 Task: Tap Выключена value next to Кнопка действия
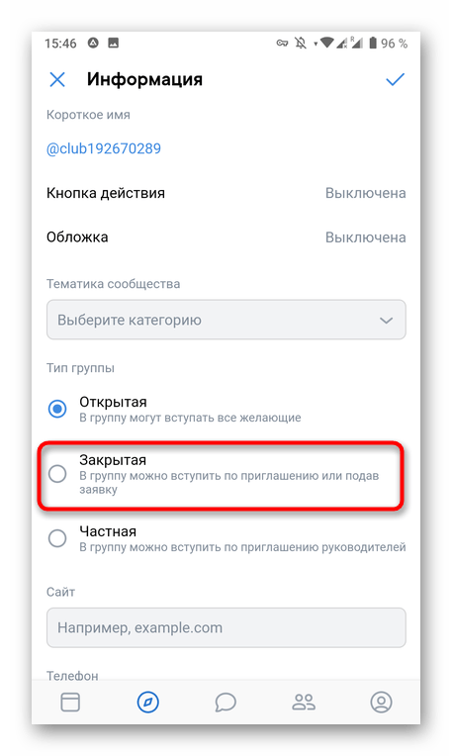365,193
